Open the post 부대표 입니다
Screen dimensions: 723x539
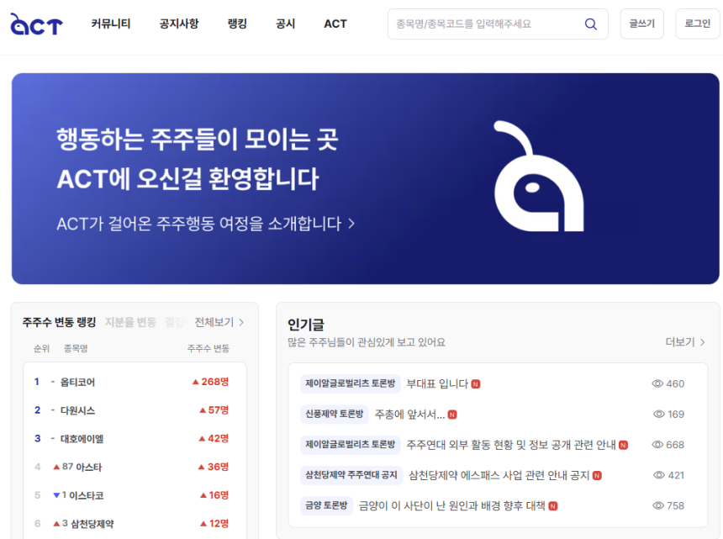437,383
